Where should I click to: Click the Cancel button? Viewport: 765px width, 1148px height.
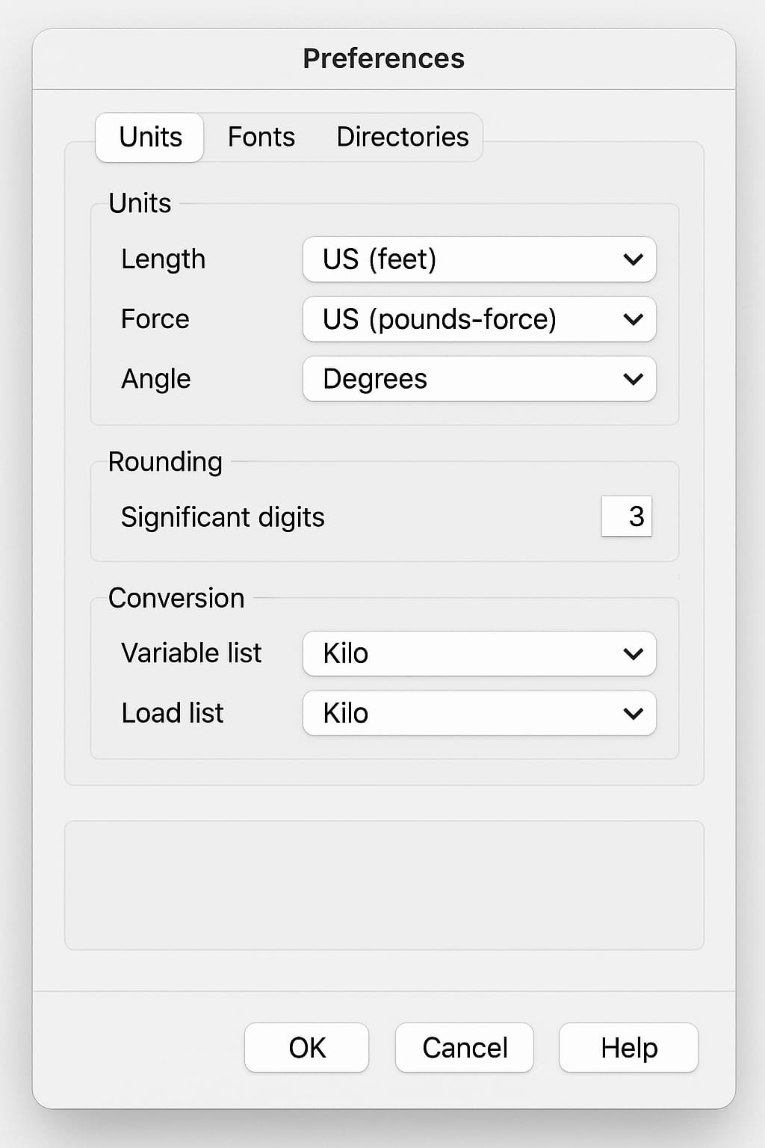click(464, 1048)
